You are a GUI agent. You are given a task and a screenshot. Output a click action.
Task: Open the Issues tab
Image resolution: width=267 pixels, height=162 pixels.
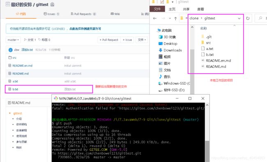pos(51,14)
